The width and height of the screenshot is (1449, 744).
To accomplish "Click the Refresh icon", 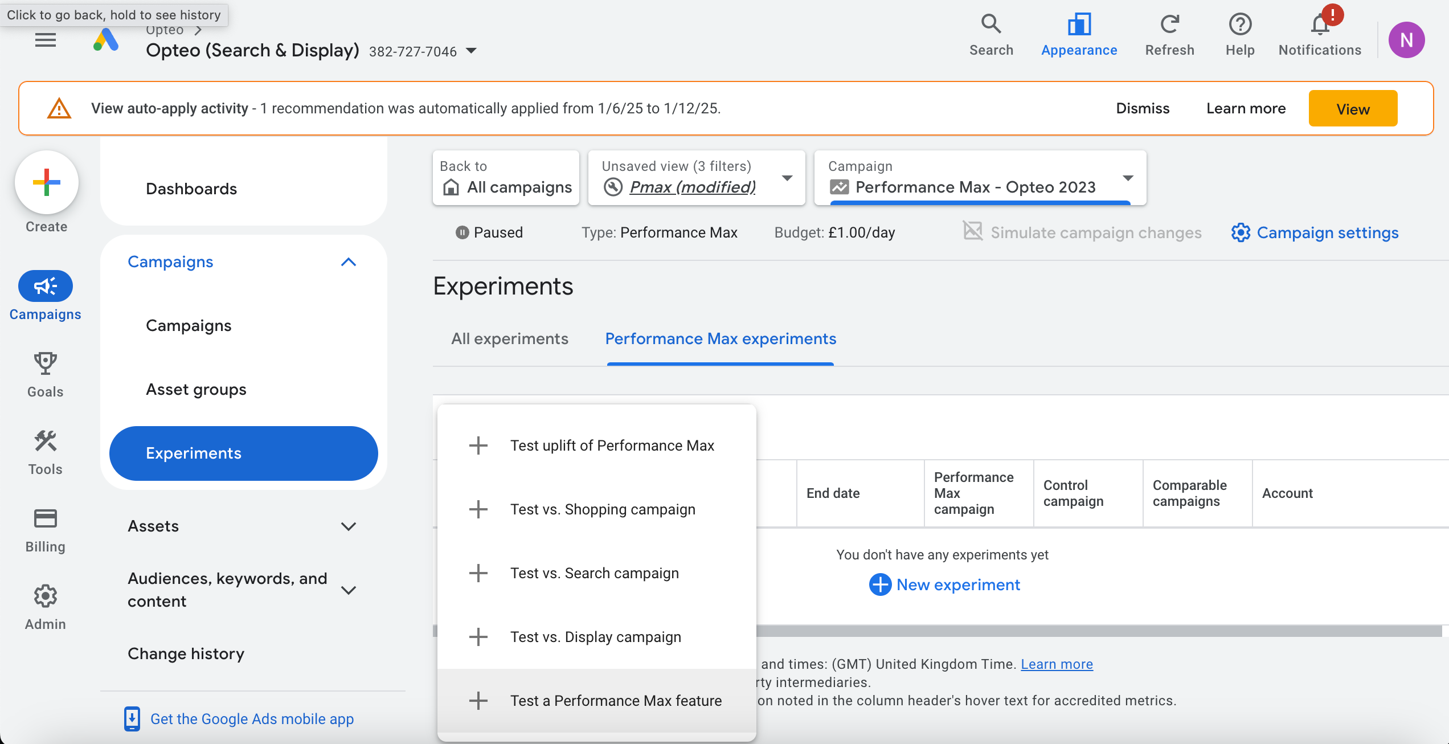I will pos(1169,24).
